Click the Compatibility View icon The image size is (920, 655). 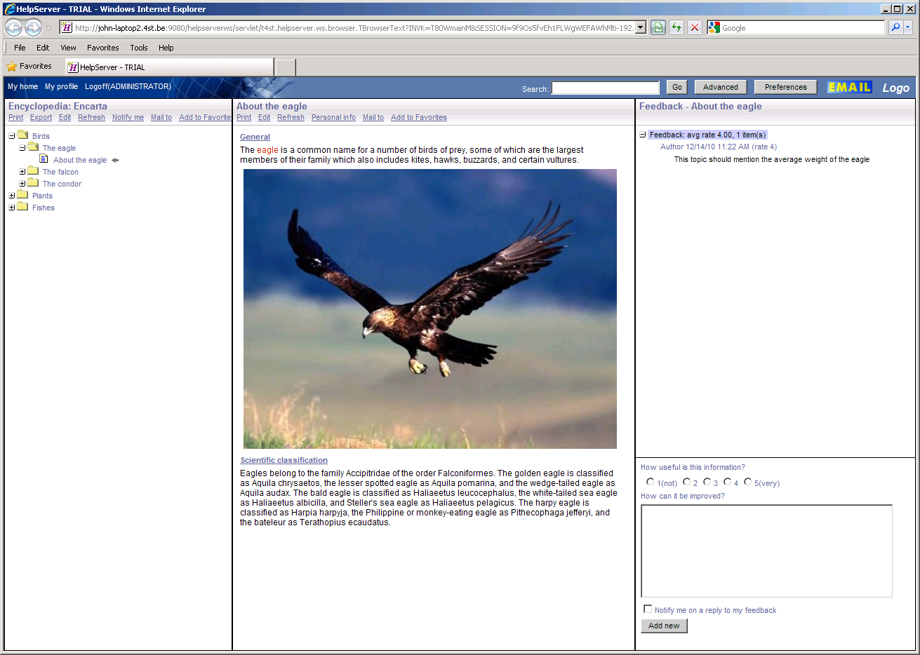(x=658, y=27)
